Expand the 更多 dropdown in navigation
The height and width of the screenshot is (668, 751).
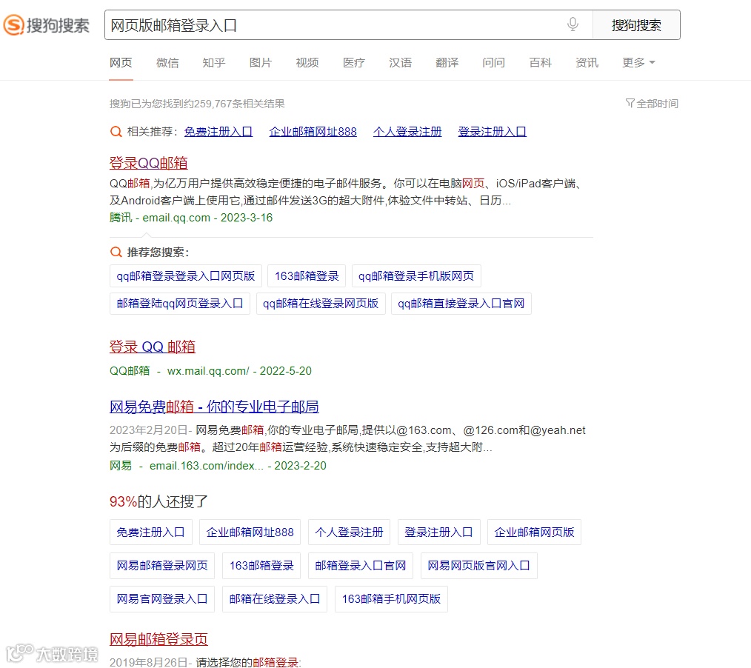[x=638, y=63]
